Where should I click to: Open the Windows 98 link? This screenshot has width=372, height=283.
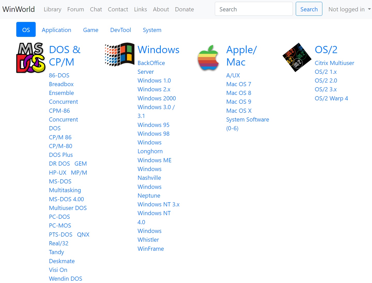(x=154, y=134)
